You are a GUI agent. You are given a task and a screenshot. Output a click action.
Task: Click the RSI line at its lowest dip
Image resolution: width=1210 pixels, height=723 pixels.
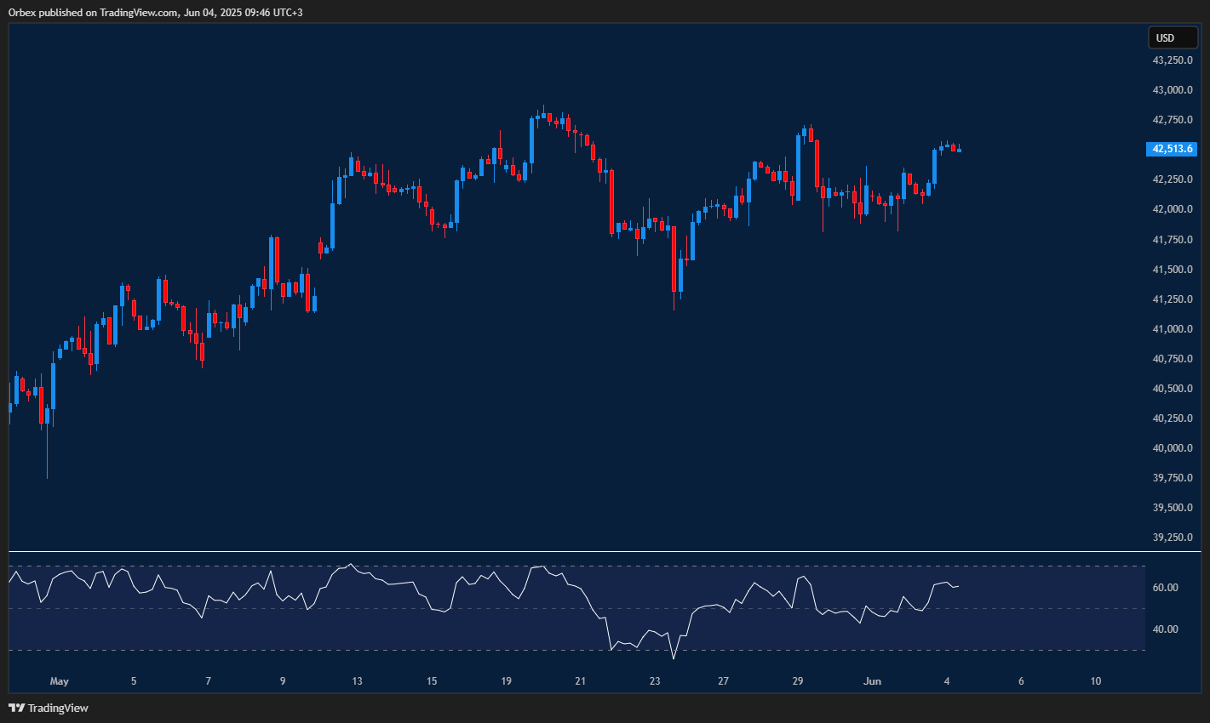pyautogui.click(x=674, y=657)
